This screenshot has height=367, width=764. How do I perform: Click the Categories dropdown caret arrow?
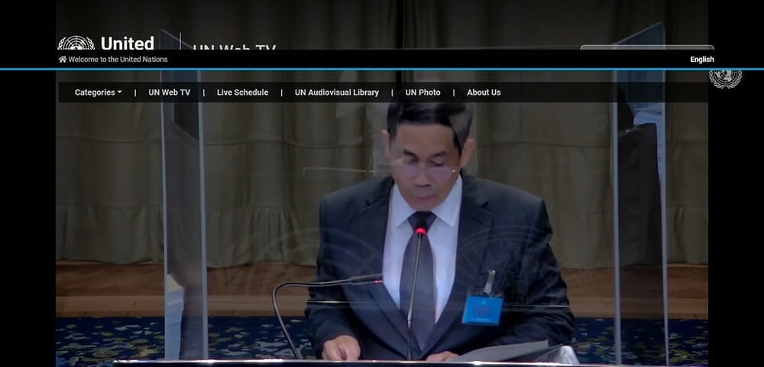[119, 93]
